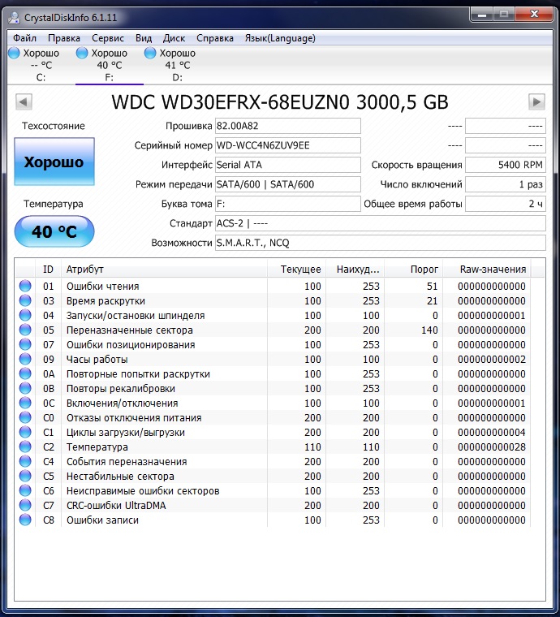Click blue status orb for disk D:
Image resolution: width=560 pixels, height=617 pixels.
click(x=150, y=53)
